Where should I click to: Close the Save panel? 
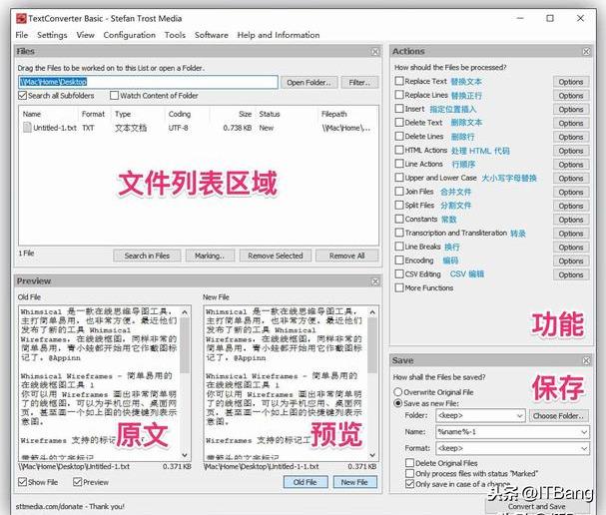coord(586,360)
